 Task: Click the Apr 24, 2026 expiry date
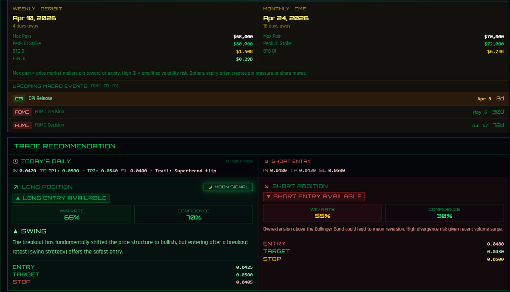click(x=286, y=18)
